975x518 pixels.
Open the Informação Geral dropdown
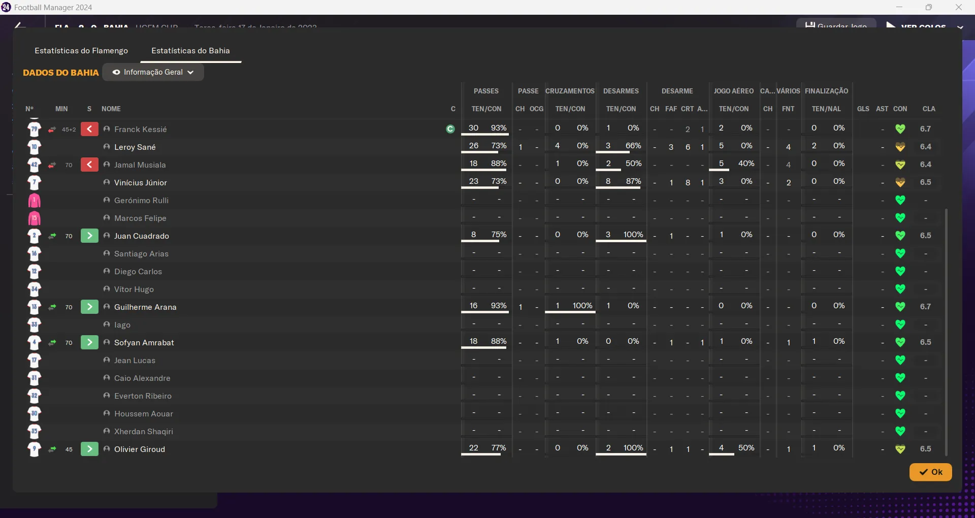(x=153, y=72)
